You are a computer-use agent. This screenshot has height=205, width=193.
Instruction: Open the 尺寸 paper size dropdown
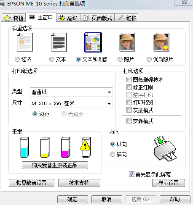point(71,103)
